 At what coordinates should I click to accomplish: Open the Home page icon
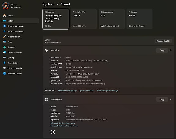pos(5,16)
